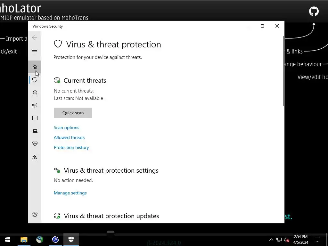This screenshot has height=246, width=328.
Task: Open Device security laptop icon in sidebar
Action: pyautogui.click(x=35, y=131)
